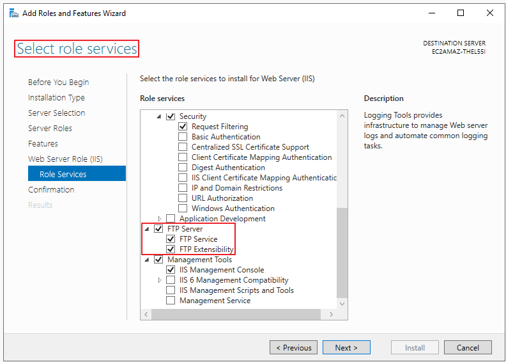
Task: Click the Cancel button
Action: tap(468, 347)
